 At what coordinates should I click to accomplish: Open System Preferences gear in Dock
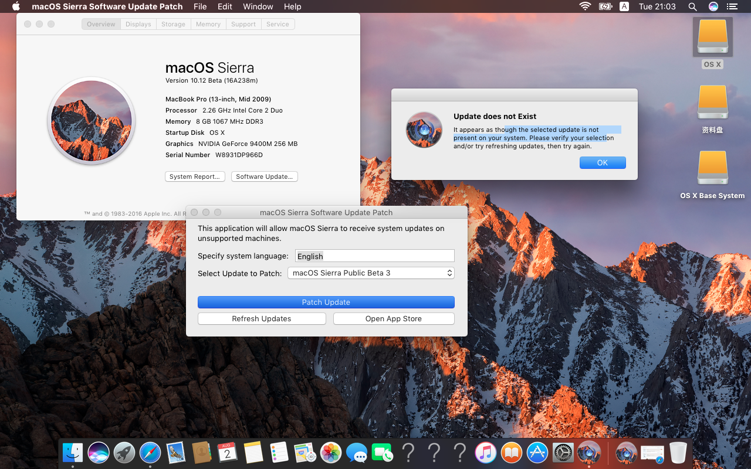tap(563, 452)
